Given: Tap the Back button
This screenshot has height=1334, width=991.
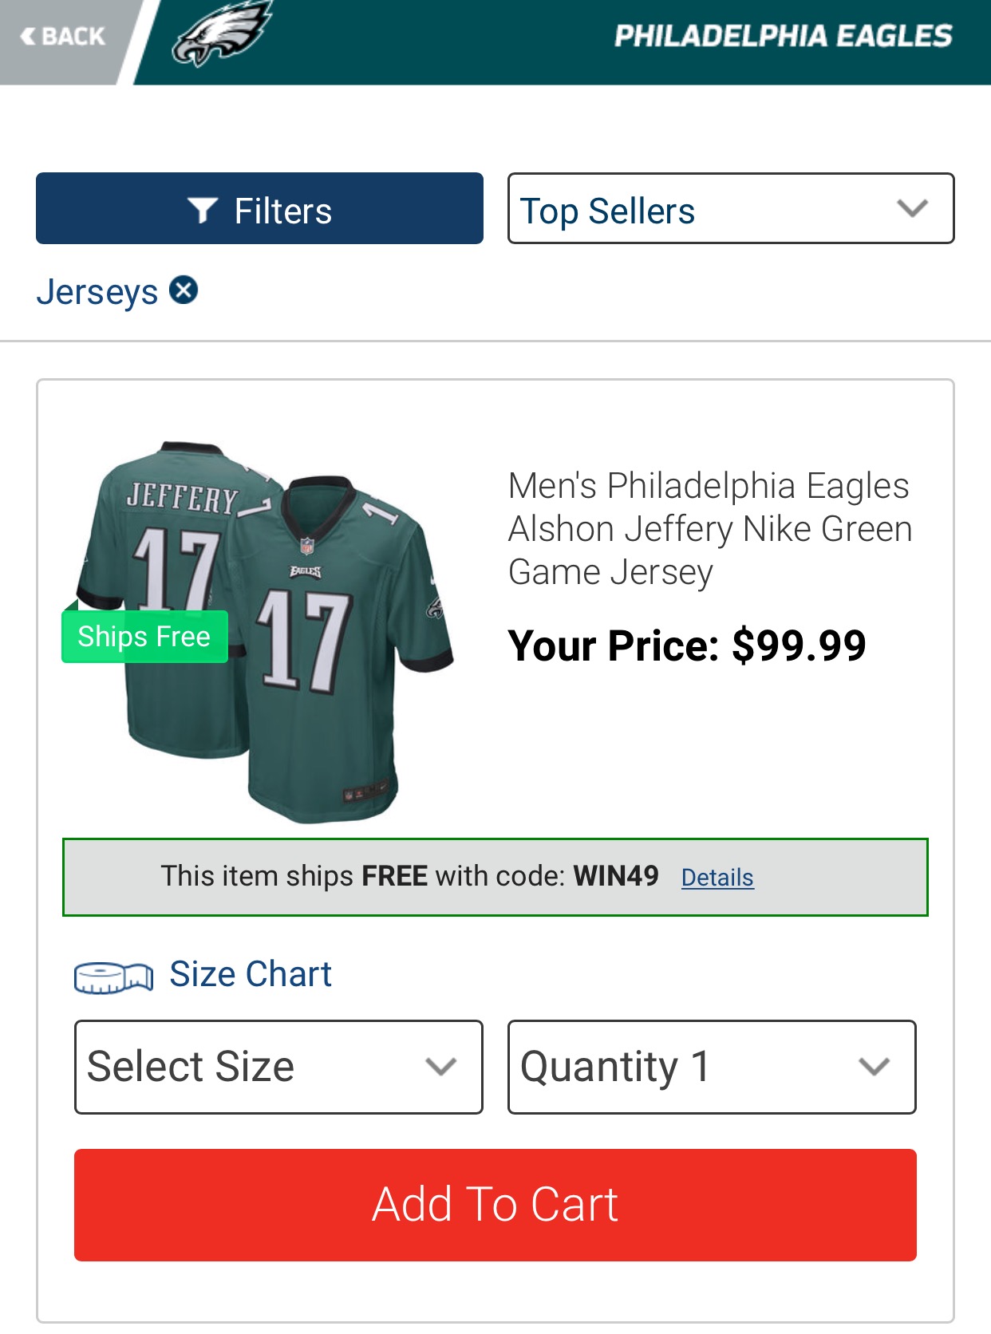Looking at the screenshot, I should (x=62, y=37).
